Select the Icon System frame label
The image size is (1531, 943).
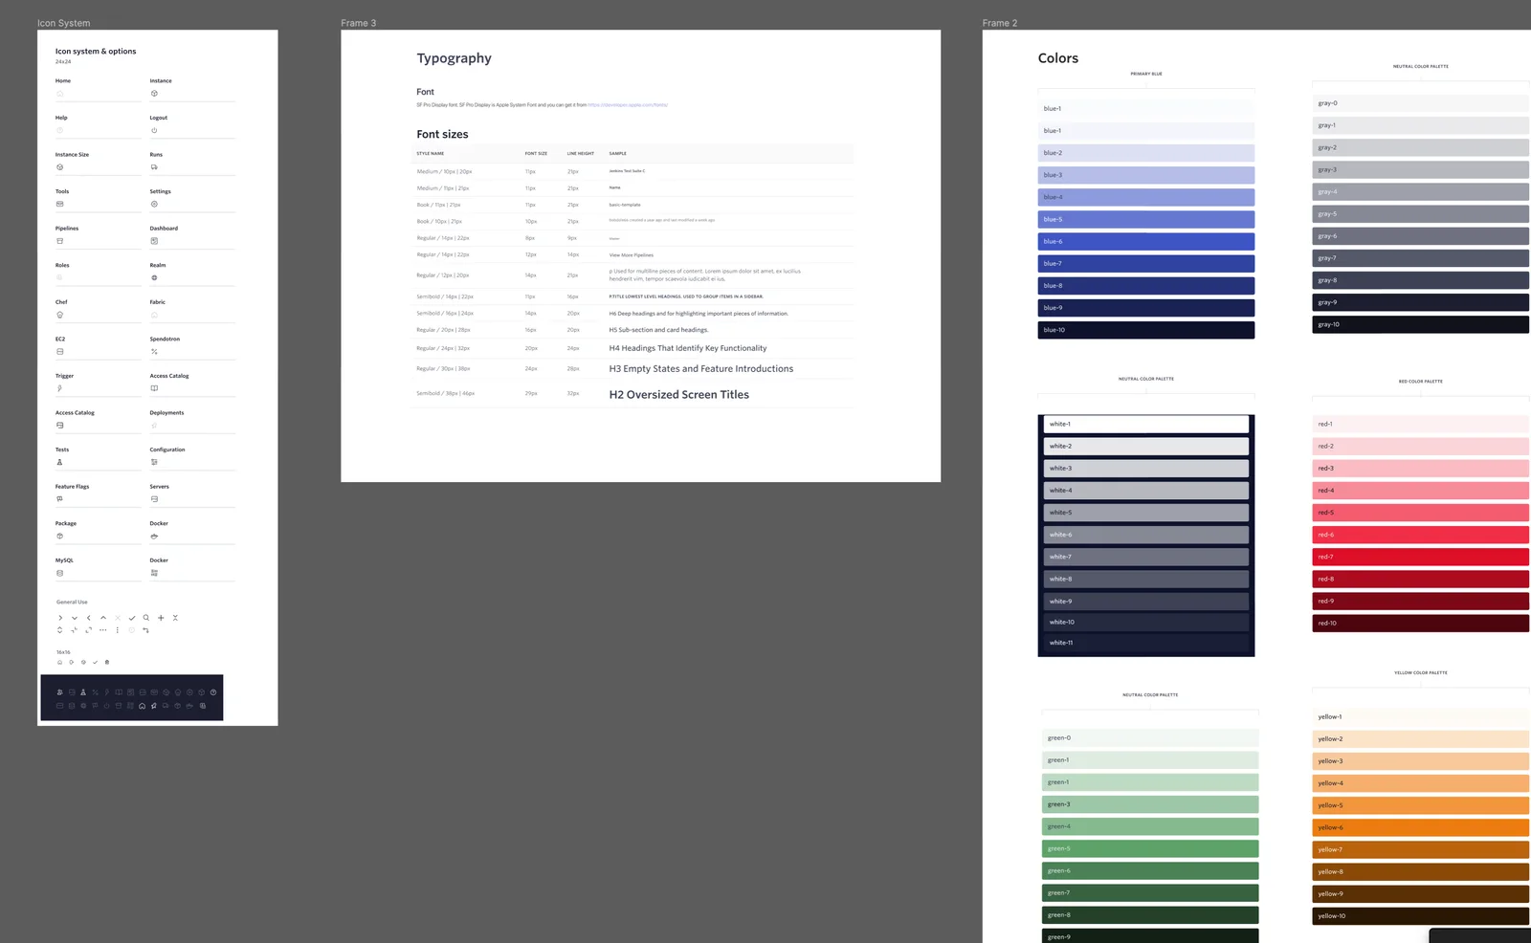pos(64,23)
